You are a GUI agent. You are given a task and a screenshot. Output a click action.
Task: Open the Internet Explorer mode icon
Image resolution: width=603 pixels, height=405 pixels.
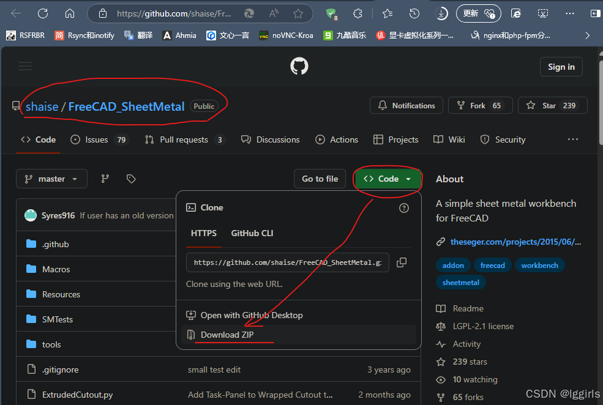coord(515,14)
